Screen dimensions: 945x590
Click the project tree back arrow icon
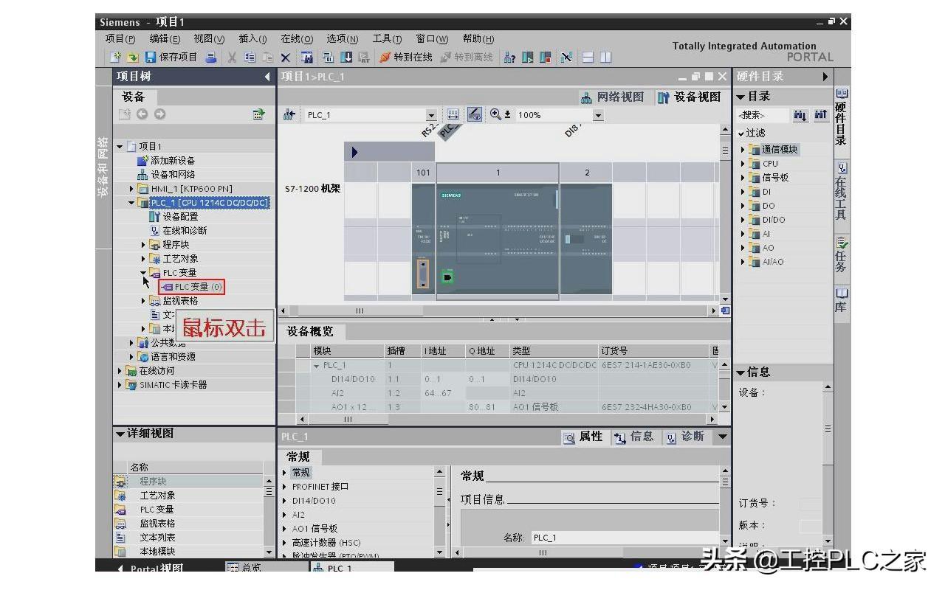point(142,114)
